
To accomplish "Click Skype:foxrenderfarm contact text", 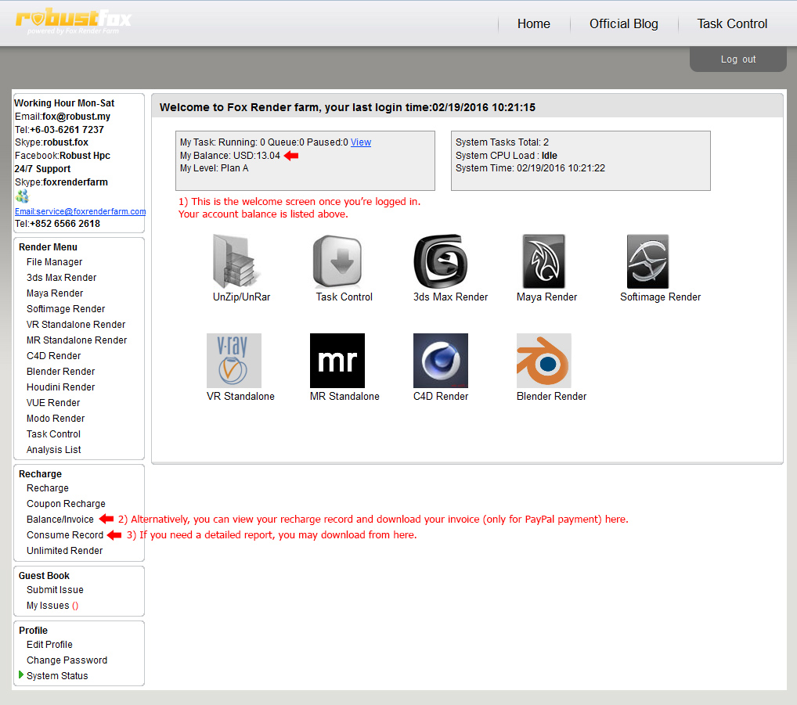I will pos(61,182).
